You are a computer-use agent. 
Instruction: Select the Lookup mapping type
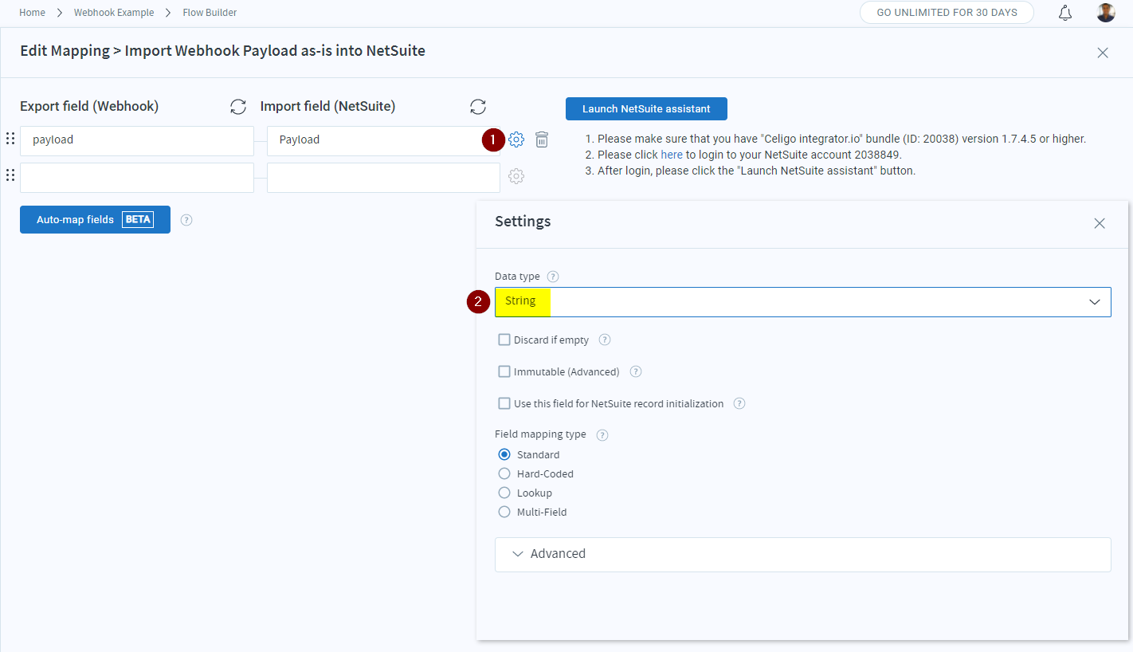click(504, 493)
